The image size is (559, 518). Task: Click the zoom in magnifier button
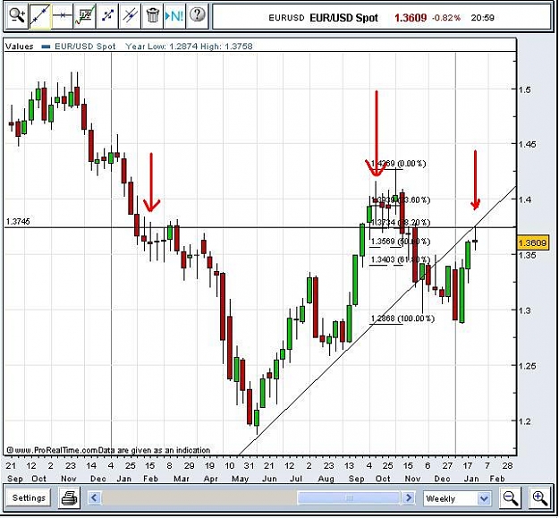coord(539,497)
